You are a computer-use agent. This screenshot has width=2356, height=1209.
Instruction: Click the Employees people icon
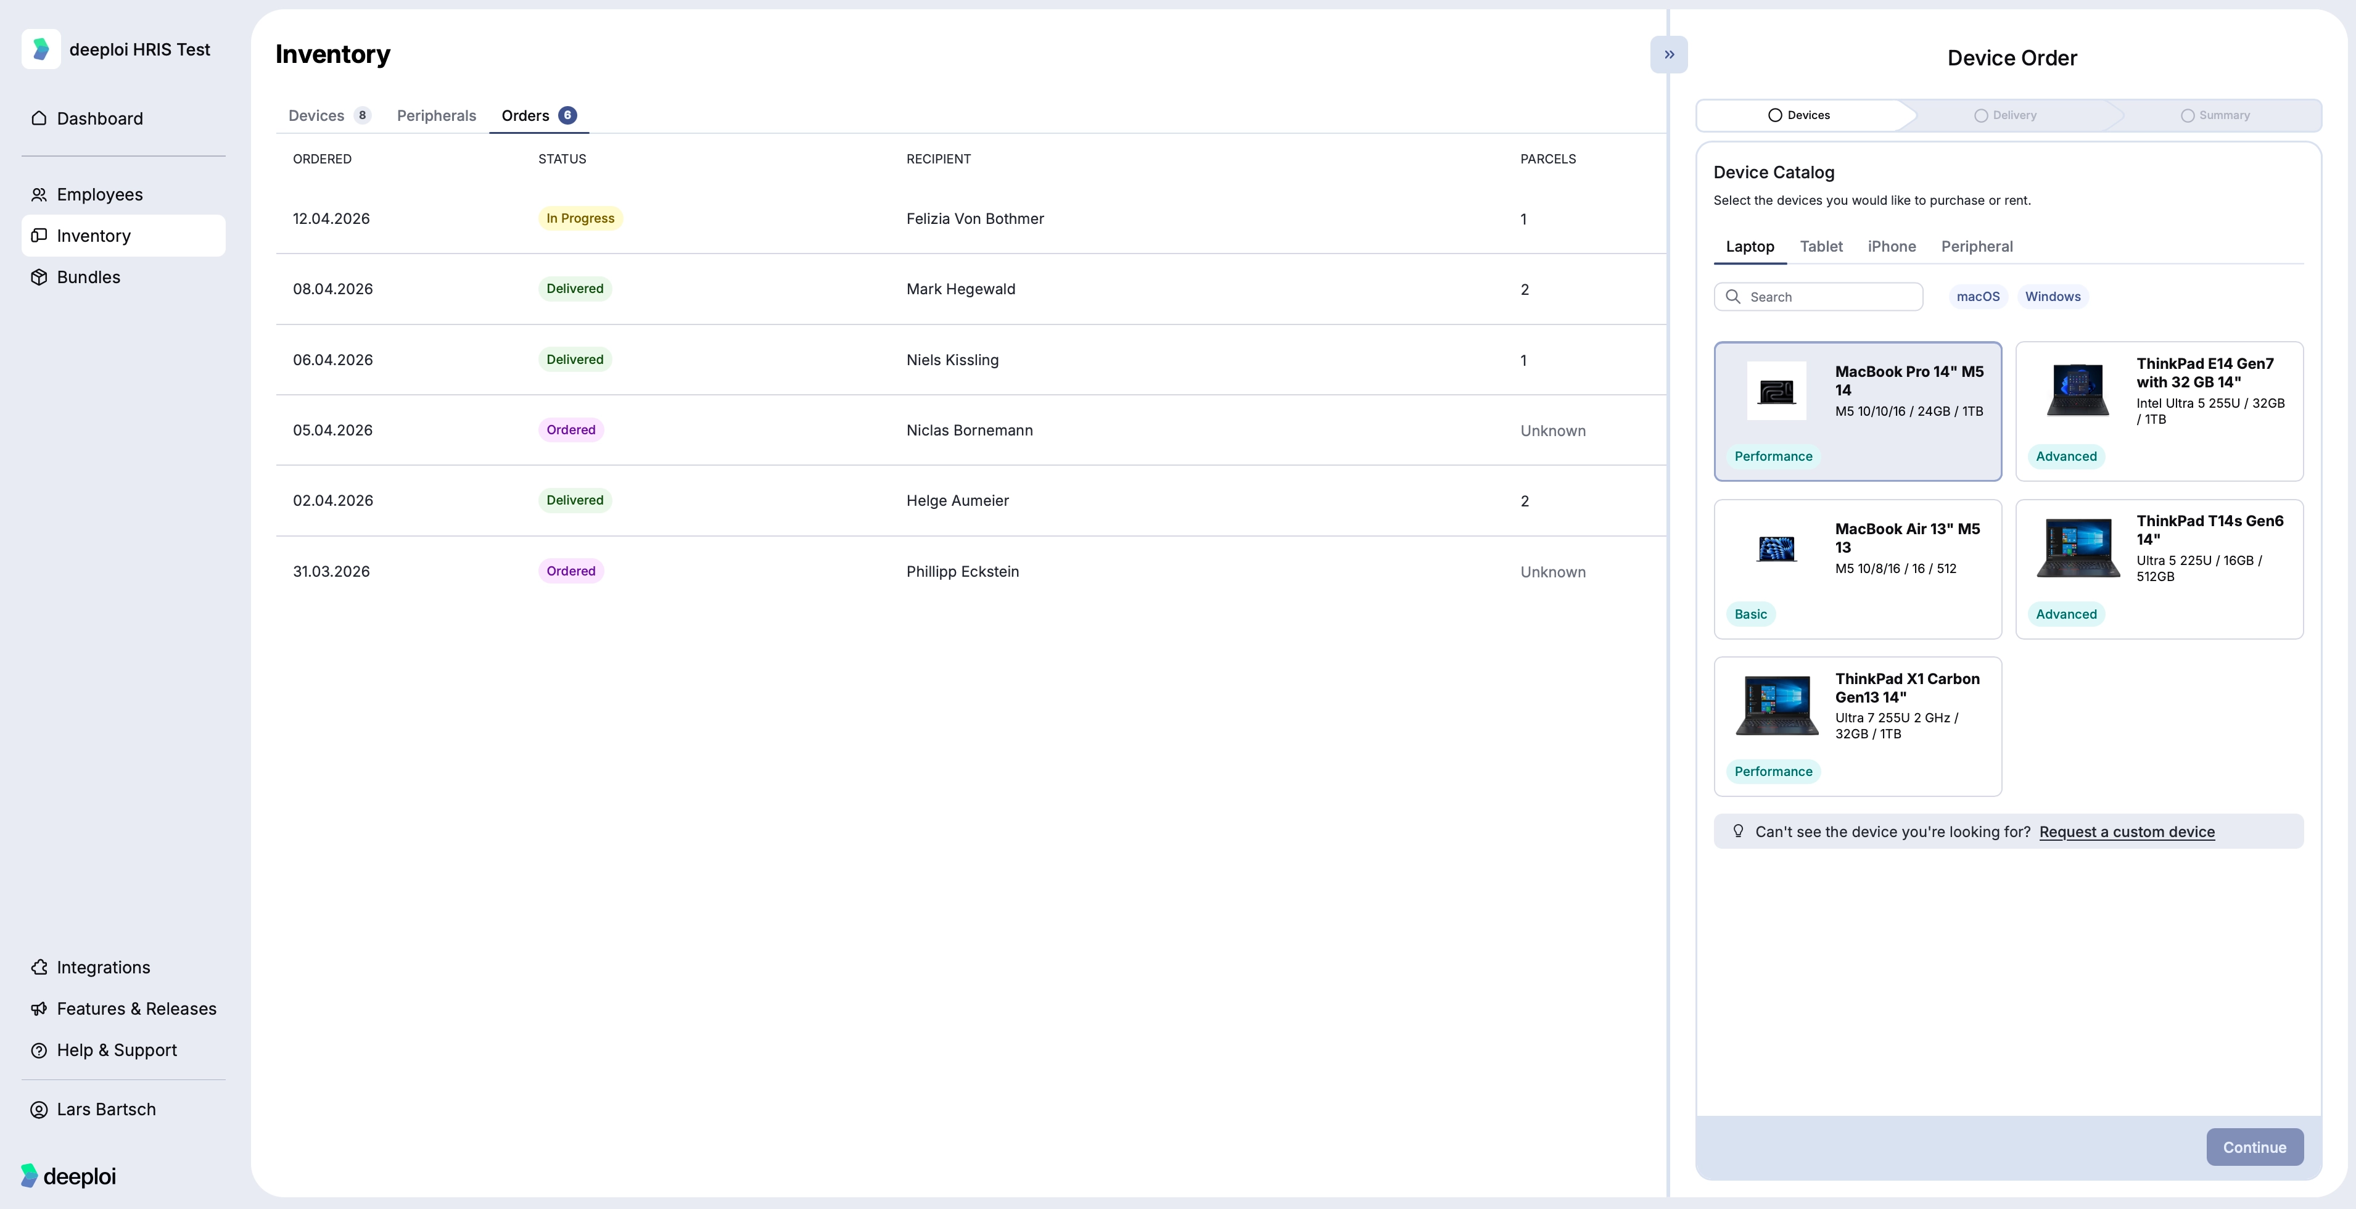click(x=38, y=195)
